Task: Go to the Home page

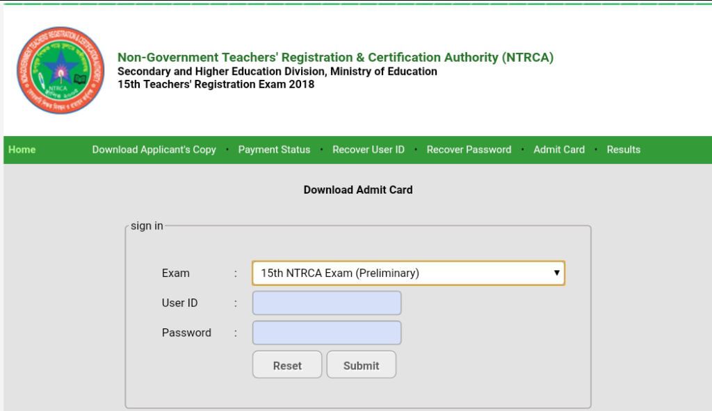Action: 22,149
